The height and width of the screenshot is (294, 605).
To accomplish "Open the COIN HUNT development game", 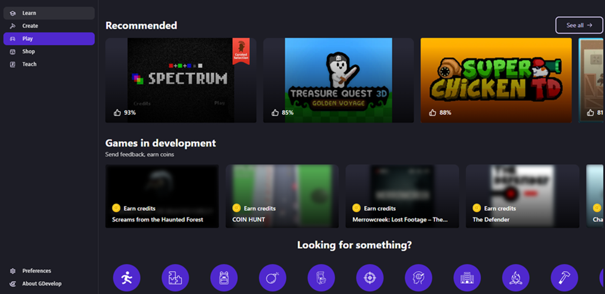I will 282,196.
